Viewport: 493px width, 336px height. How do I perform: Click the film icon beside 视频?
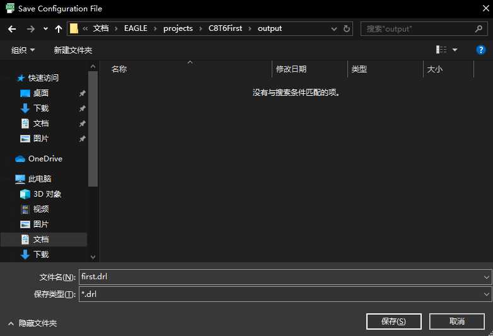tap(25, 209)
